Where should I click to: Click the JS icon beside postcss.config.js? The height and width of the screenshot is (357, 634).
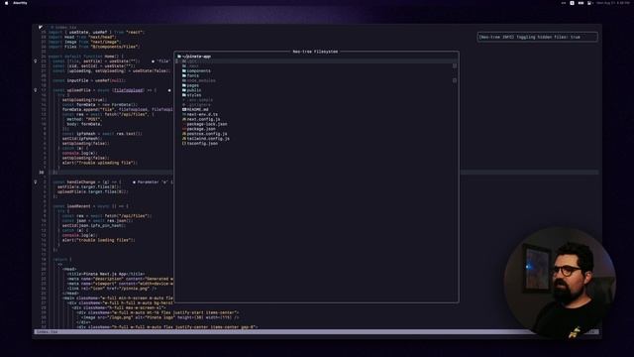pyautogui.click(x=184, y=134)
